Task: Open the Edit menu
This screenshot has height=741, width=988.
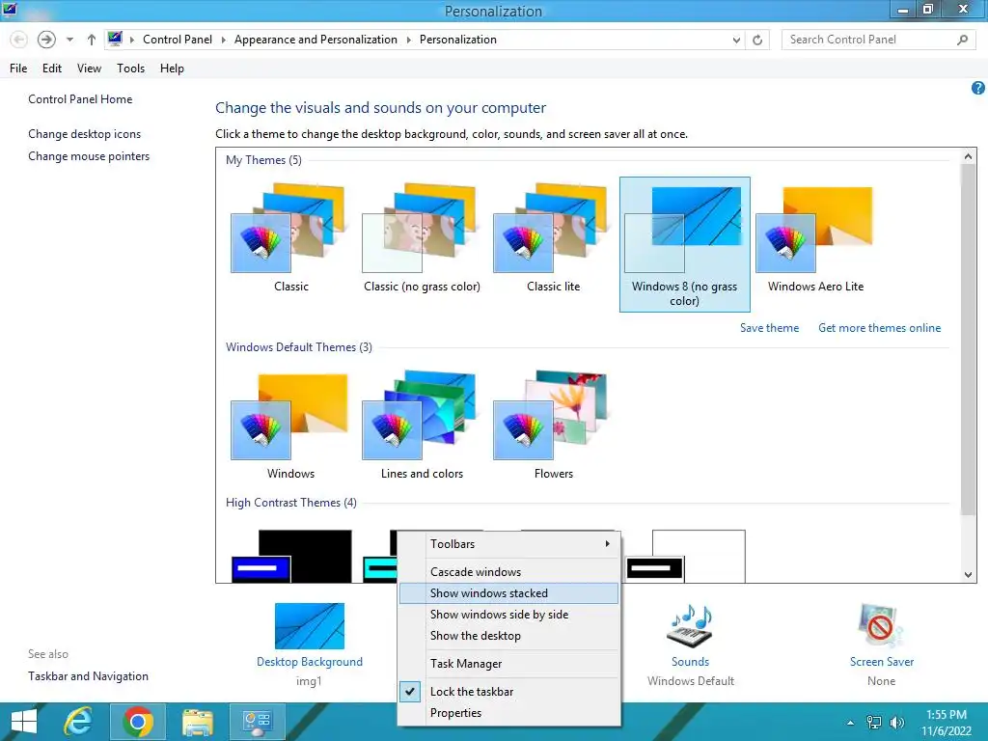Action: pos(52,69)
